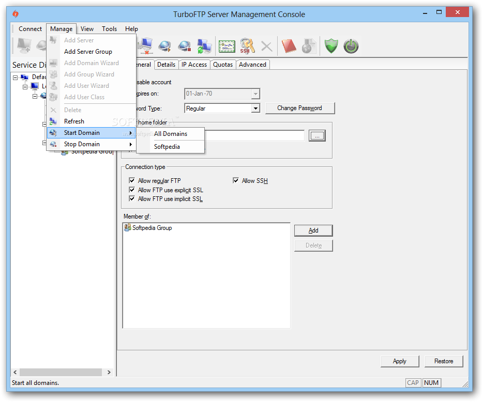Open the Password Type Regular dropdown
The image size is (483, 402).
point(255,109)
